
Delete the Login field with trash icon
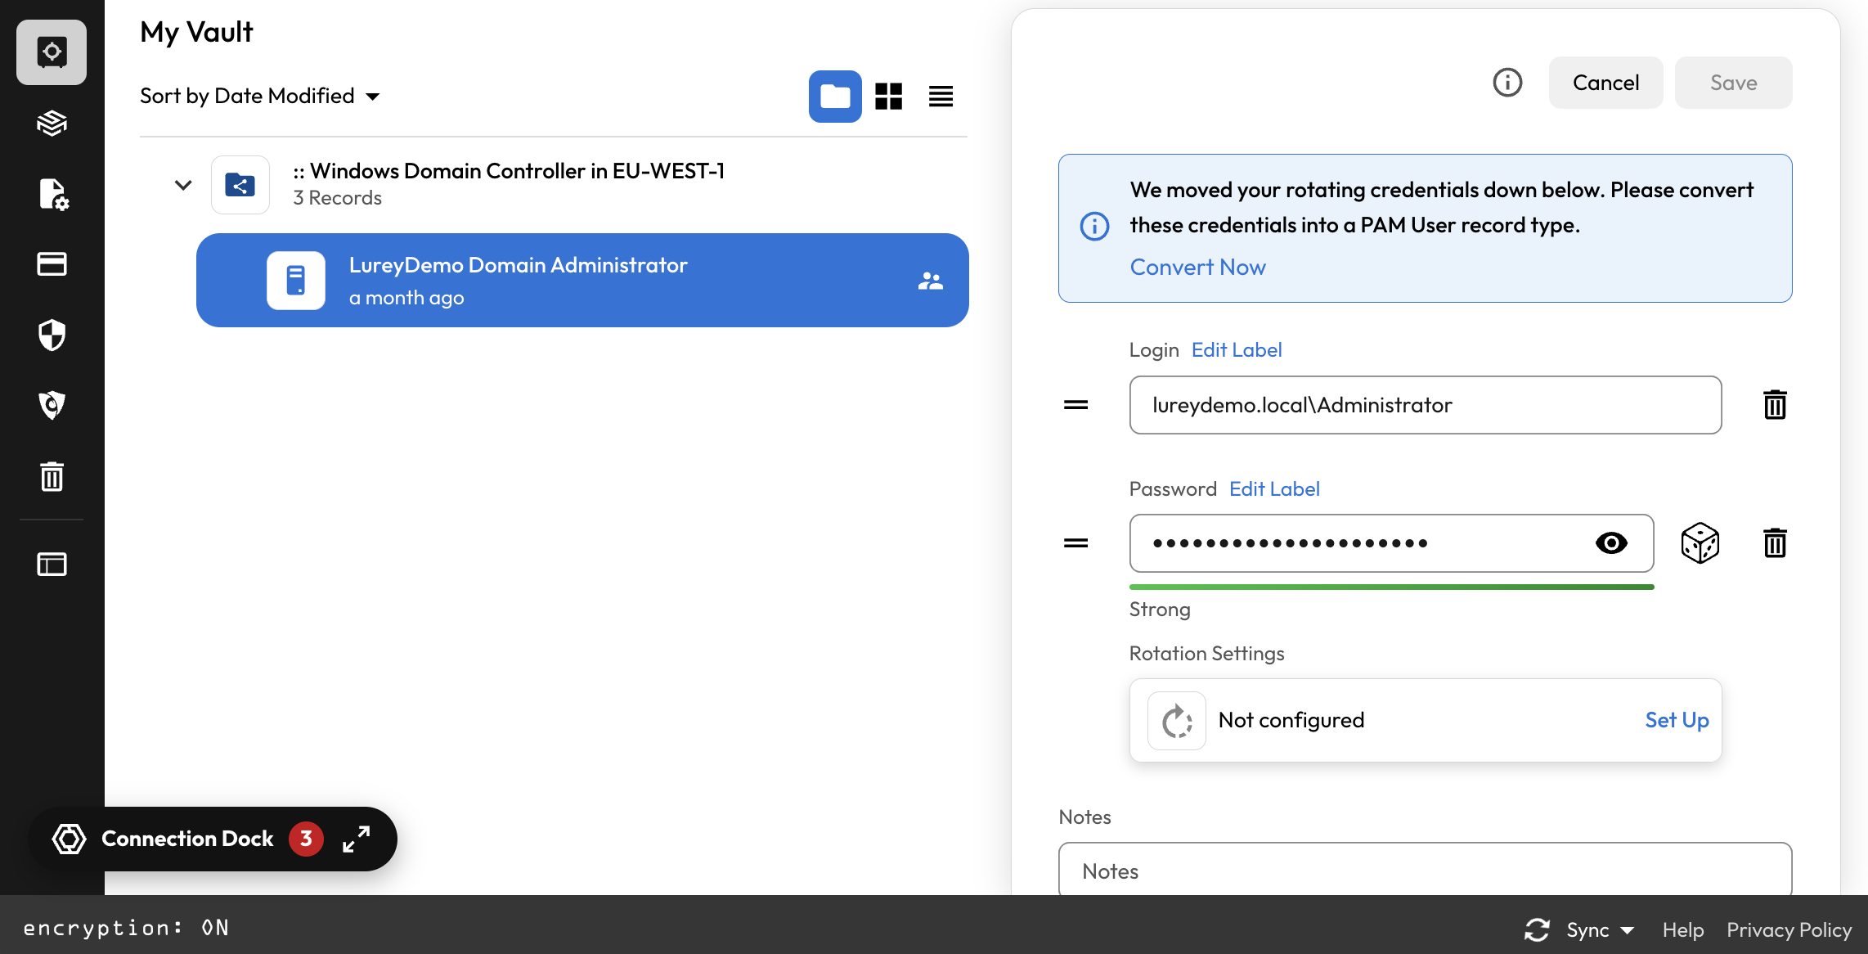1774,405
